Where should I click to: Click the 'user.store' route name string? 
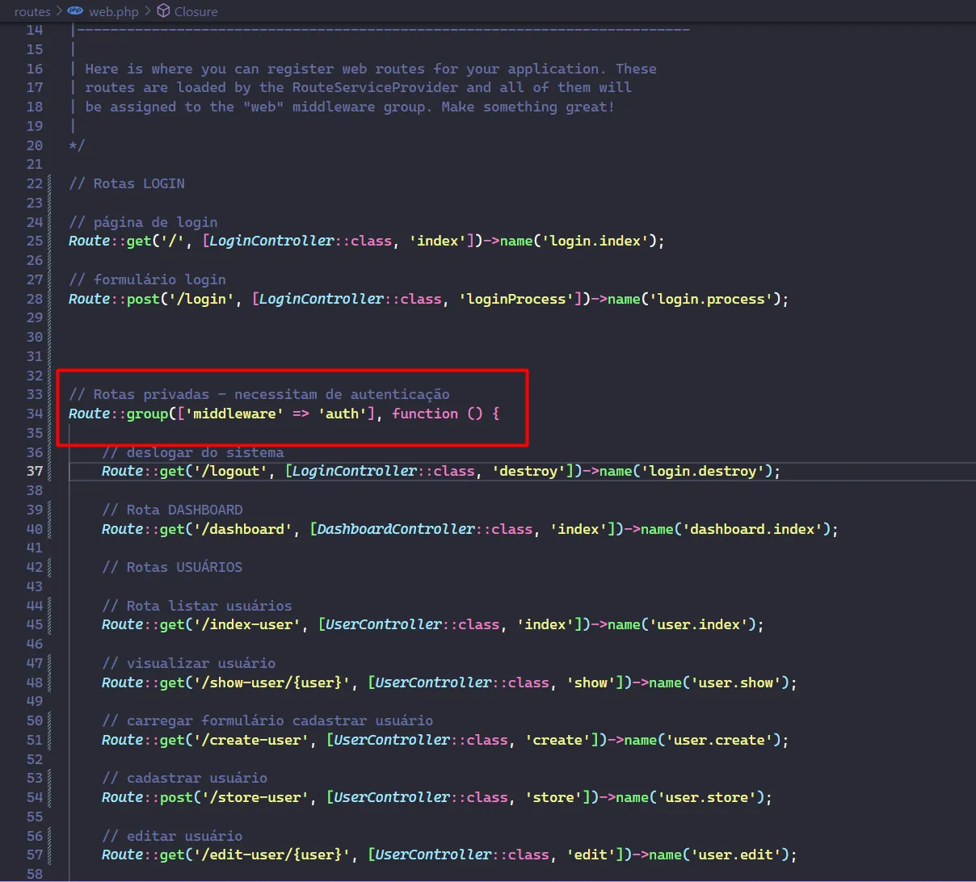(704, 797)
